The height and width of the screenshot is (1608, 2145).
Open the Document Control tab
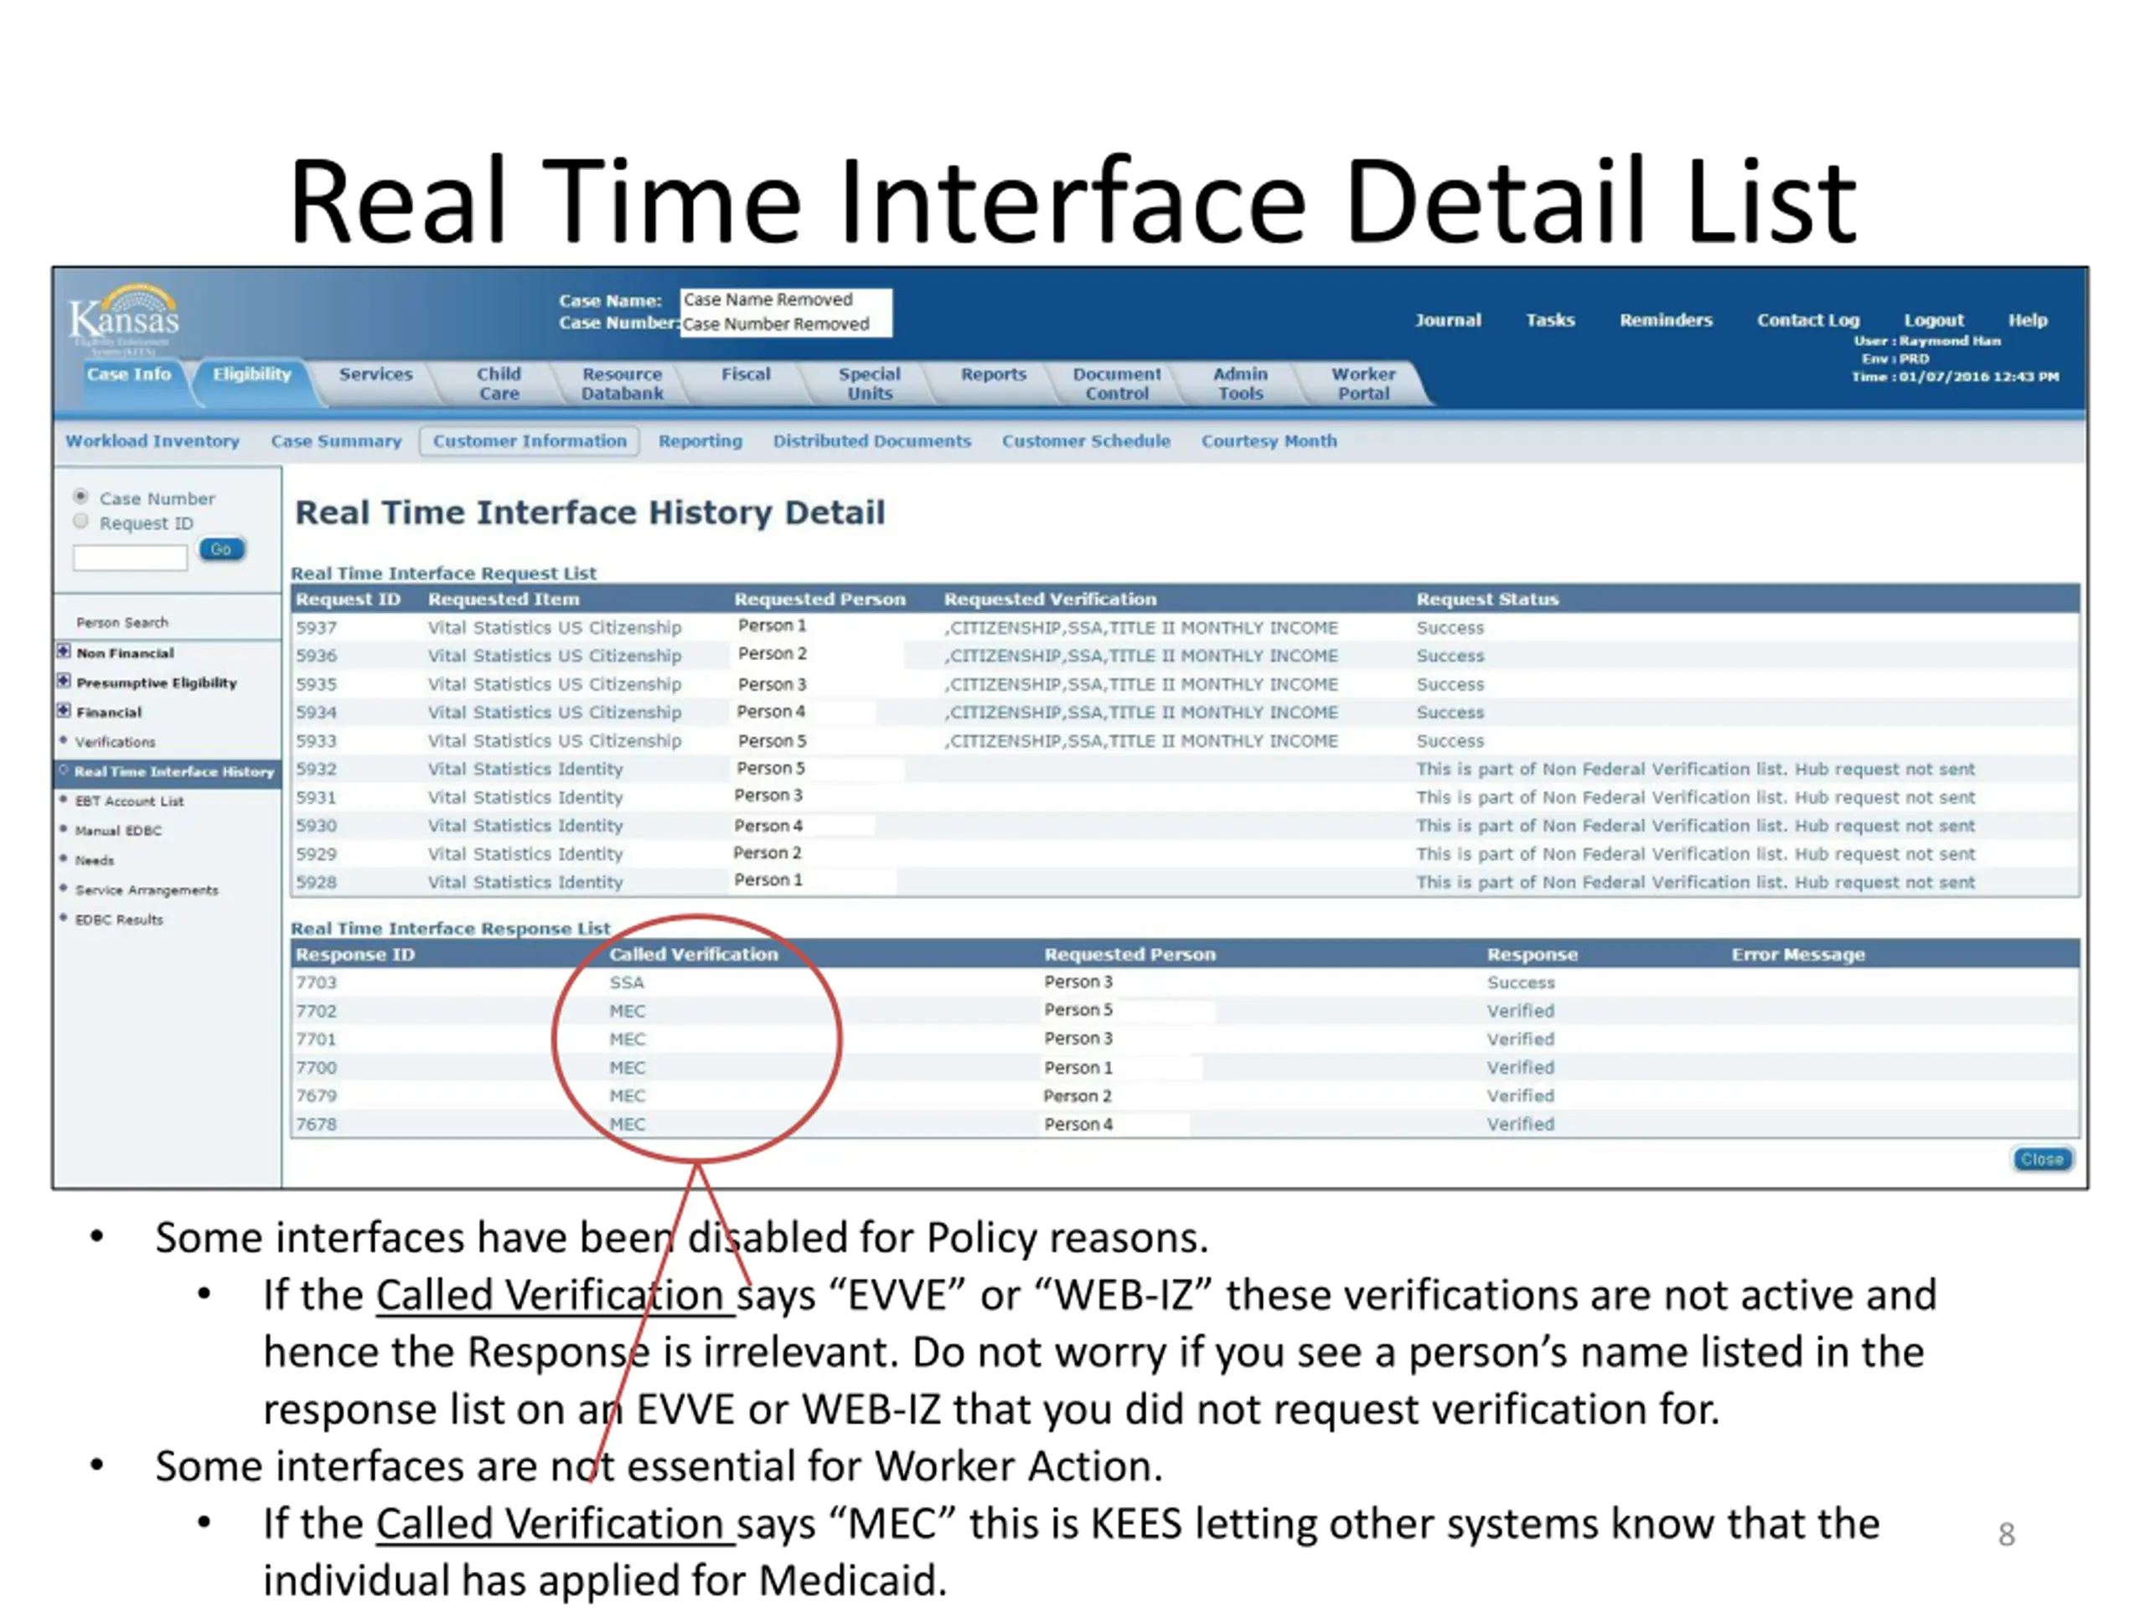pos(1116,384)
